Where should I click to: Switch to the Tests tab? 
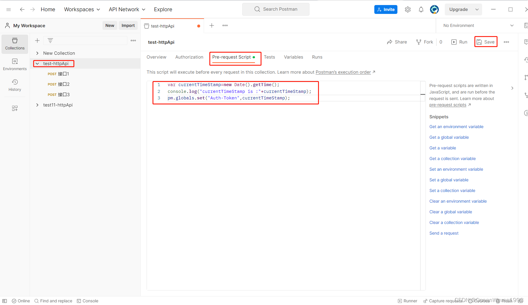269,57
